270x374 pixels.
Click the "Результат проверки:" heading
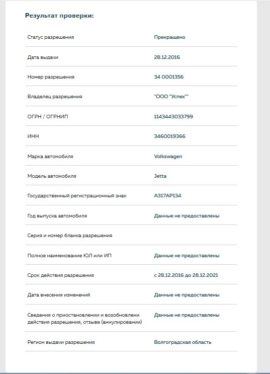click(59, 16)
